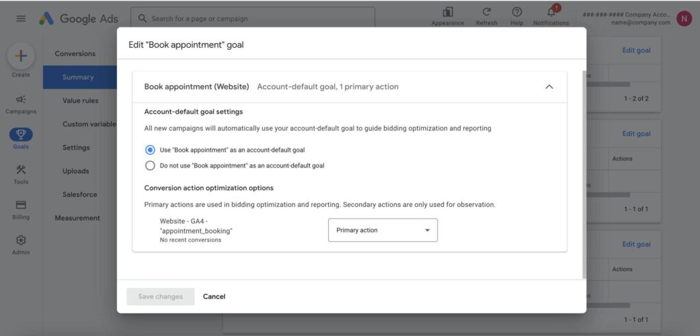This screenshot has width=700, height=336.
Task: Open the Value rules menu item
Action: coord(81,100)
